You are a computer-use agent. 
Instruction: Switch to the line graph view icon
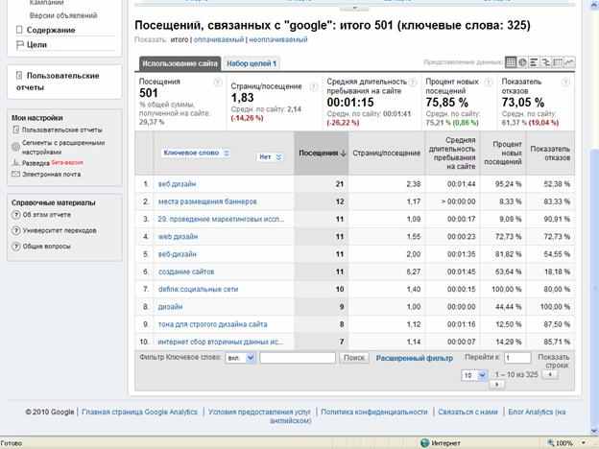point(569,62)
